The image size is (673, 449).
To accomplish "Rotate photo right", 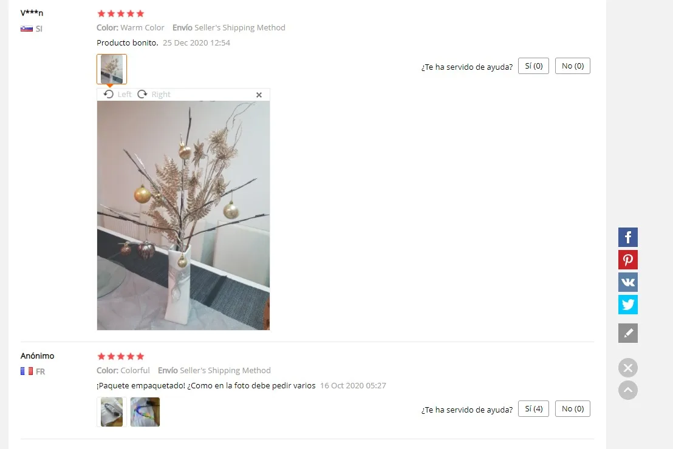I will pos(154,94).
